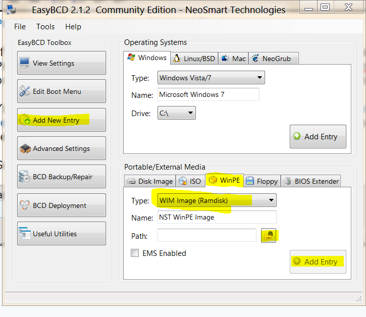The width and height of the screenshot is (366, 317).
Task: Click the NeoGrub icon on tab
Action: coord(255,58)
